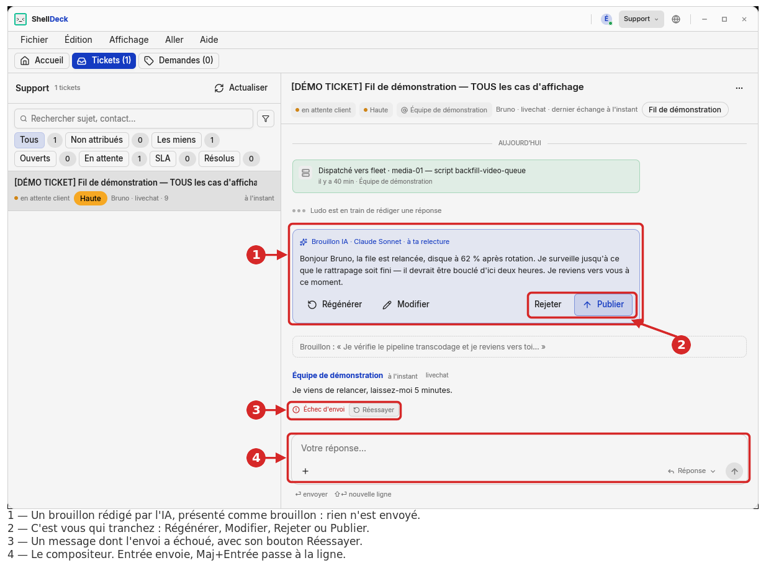Select the DÉMO TICKET row in list

tap(144, 191)
